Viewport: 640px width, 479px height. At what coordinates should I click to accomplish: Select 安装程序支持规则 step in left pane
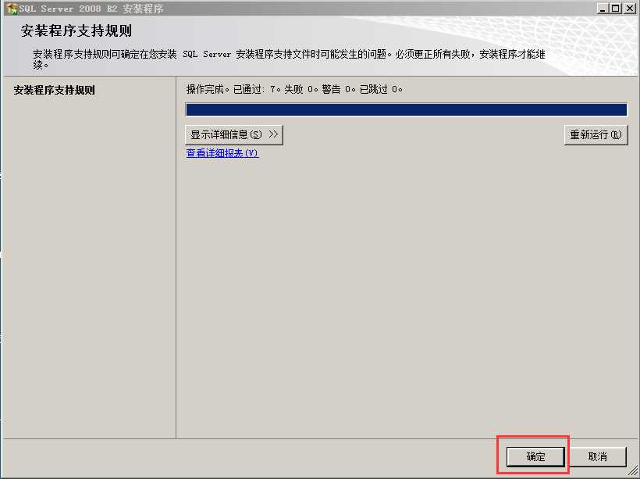coord(55,90)
